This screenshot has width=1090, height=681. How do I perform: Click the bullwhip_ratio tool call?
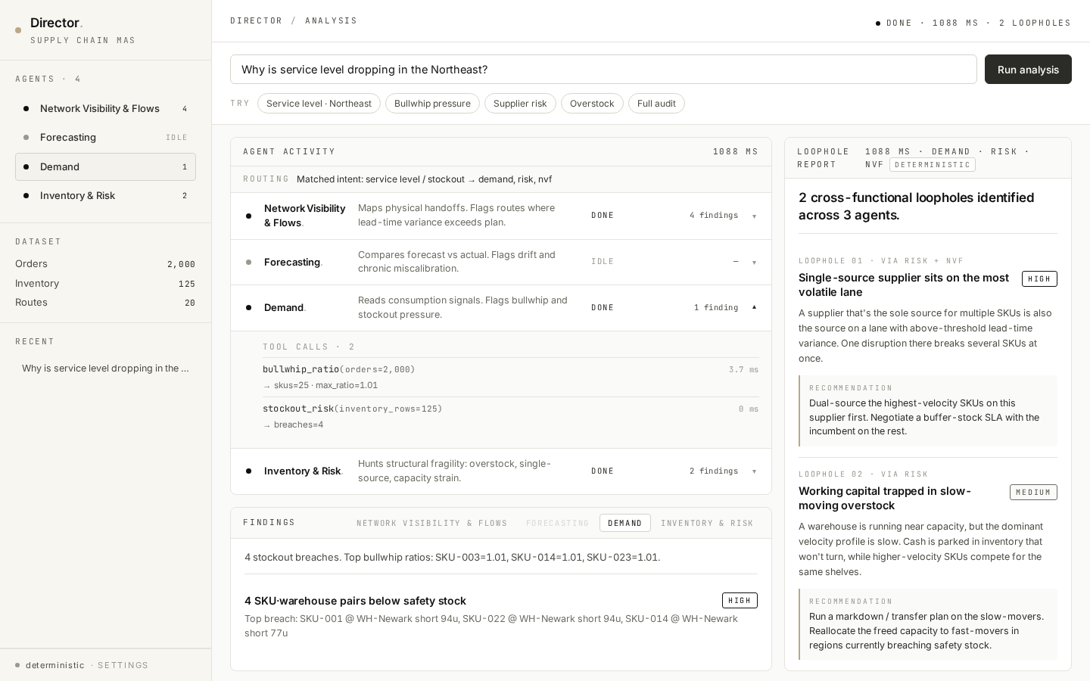coord(510,377)
